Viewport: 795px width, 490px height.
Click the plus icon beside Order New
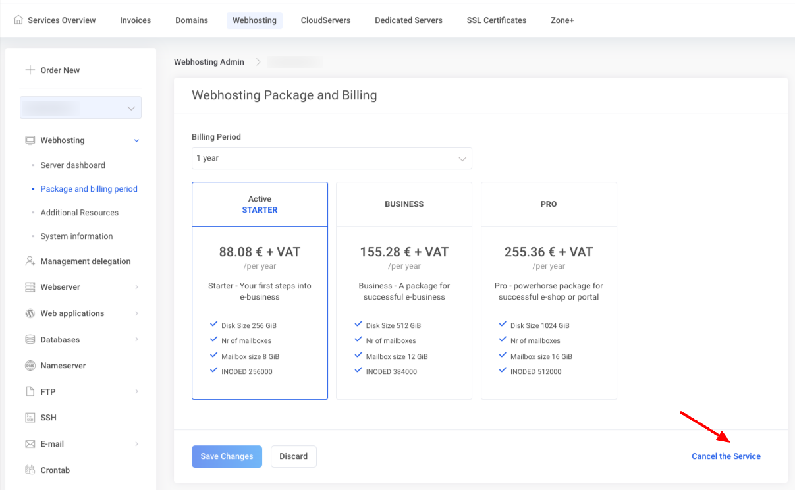(30, 70)
